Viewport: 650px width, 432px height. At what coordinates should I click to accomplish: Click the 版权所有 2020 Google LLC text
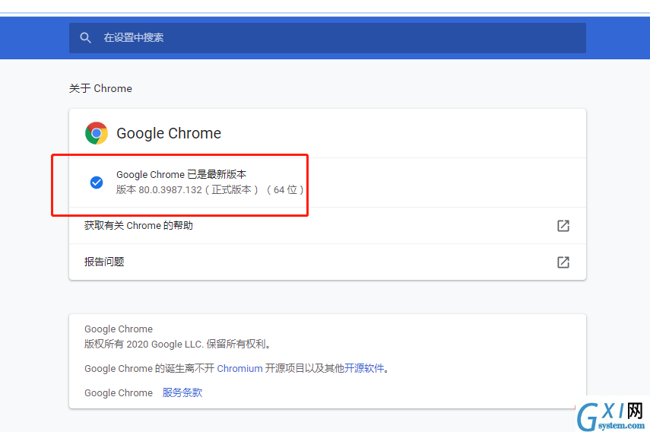(x=178, y=344)
